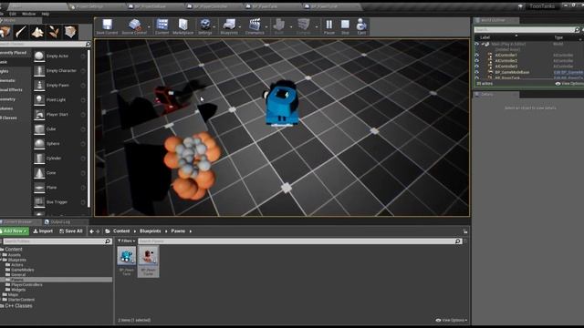
Task: Open the Filters dropdown in Content Browser
Action: tap(127, 241)
